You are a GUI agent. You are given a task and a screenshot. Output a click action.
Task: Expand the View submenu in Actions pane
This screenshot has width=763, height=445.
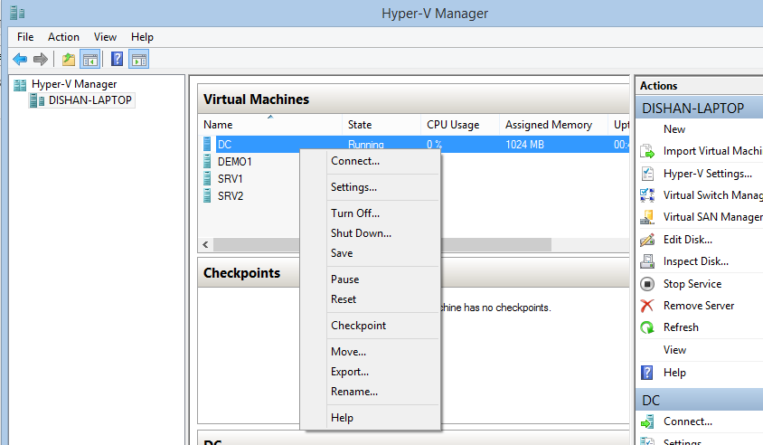tap(675, 350)
